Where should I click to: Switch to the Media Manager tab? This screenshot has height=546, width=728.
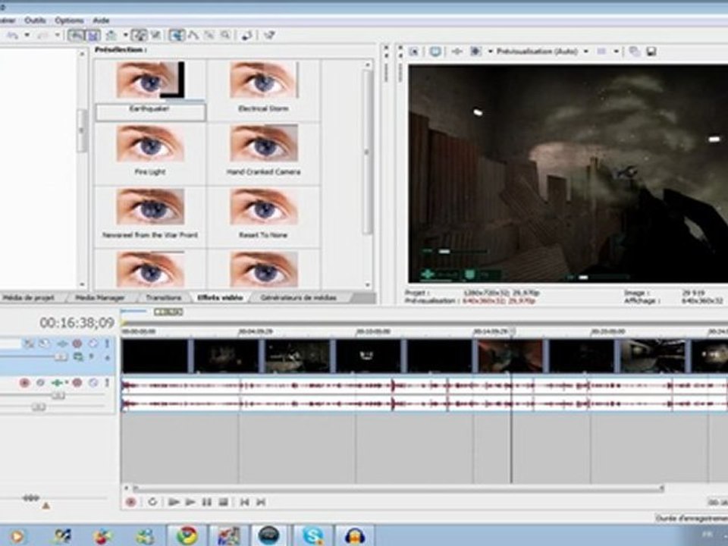tap(100, 297)
